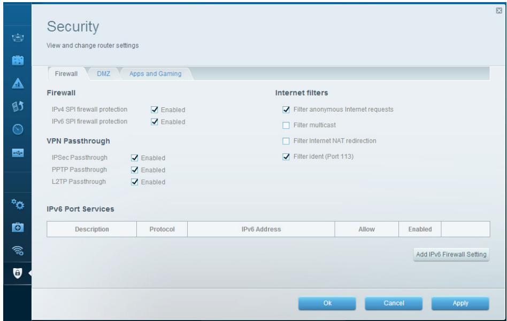Open Wireless settings Wi-Fi icon

click(x=18, y=250)
